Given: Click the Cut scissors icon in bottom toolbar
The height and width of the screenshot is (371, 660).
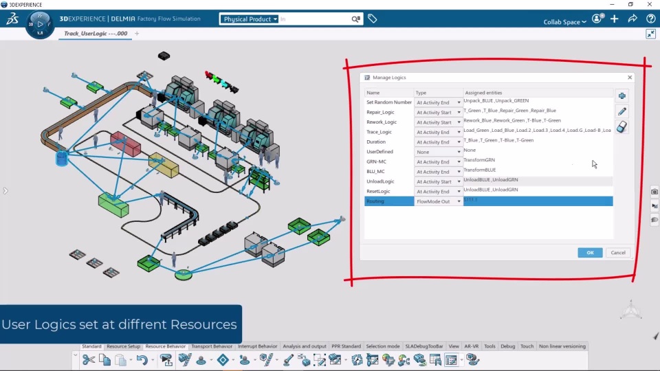Looking at the screenshot, I should click(89, 360).
